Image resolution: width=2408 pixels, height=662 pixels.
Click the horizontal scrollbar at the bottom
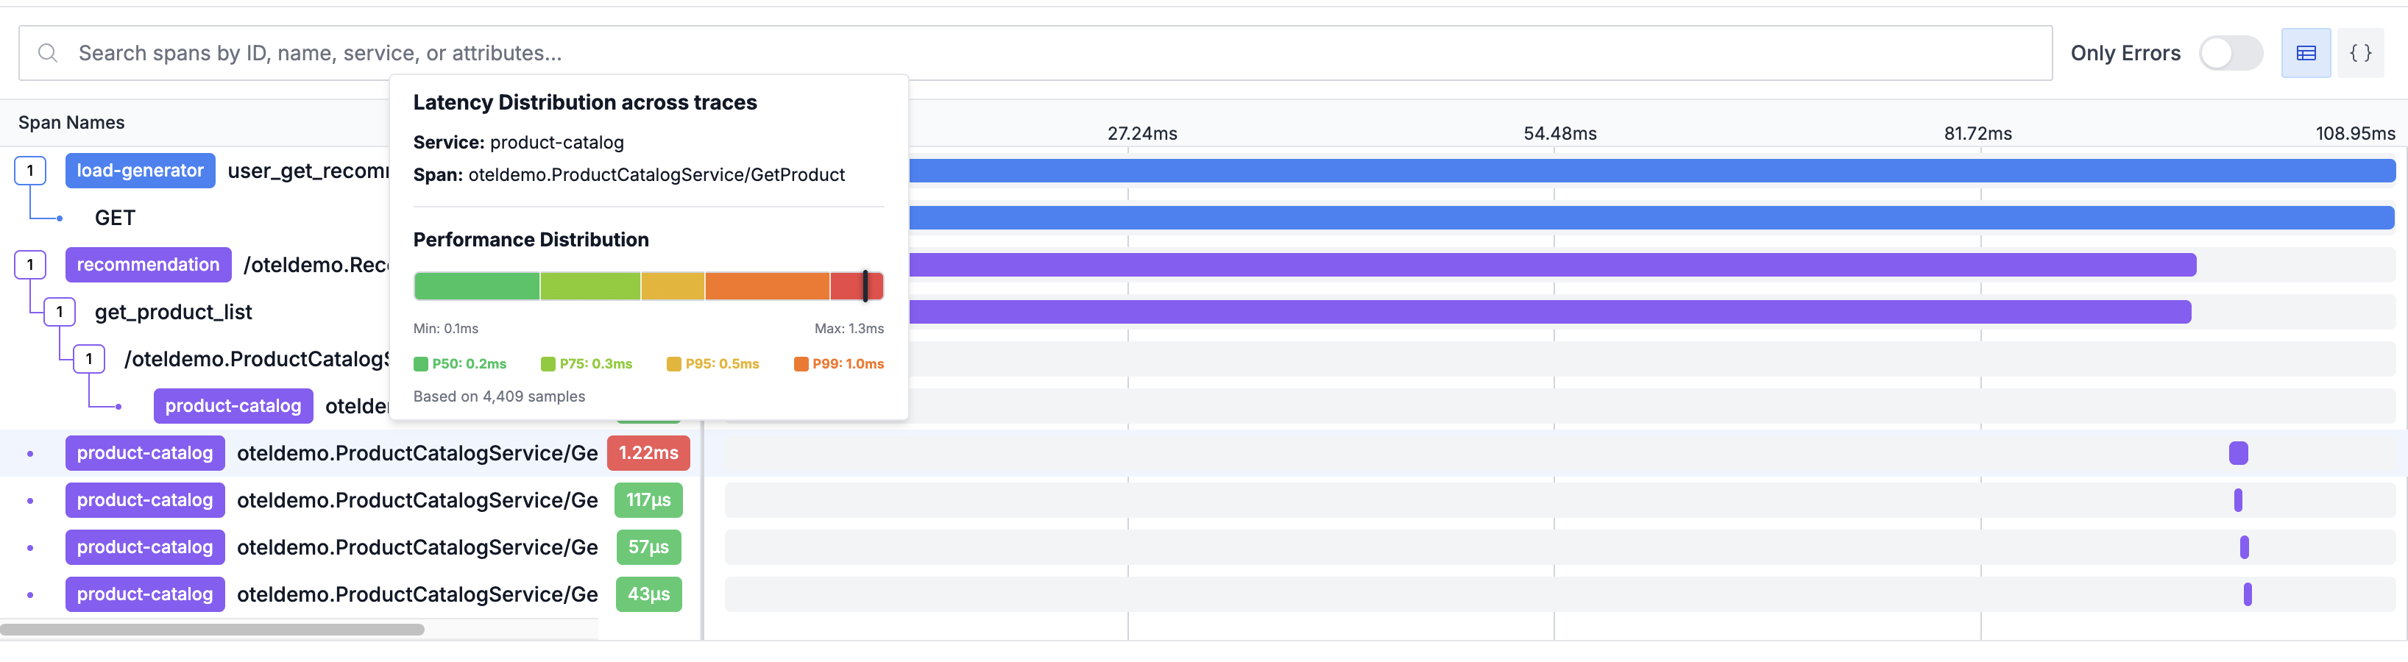(215, 630)
